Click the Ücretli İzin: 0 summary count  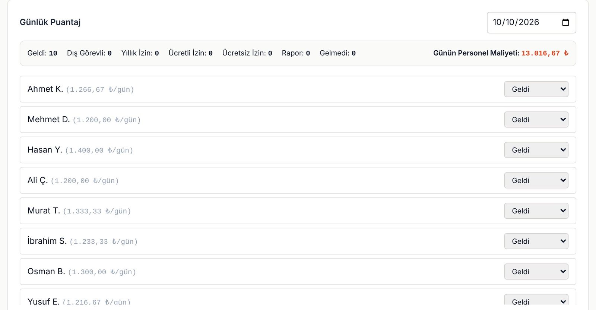(x=191, y=53)
